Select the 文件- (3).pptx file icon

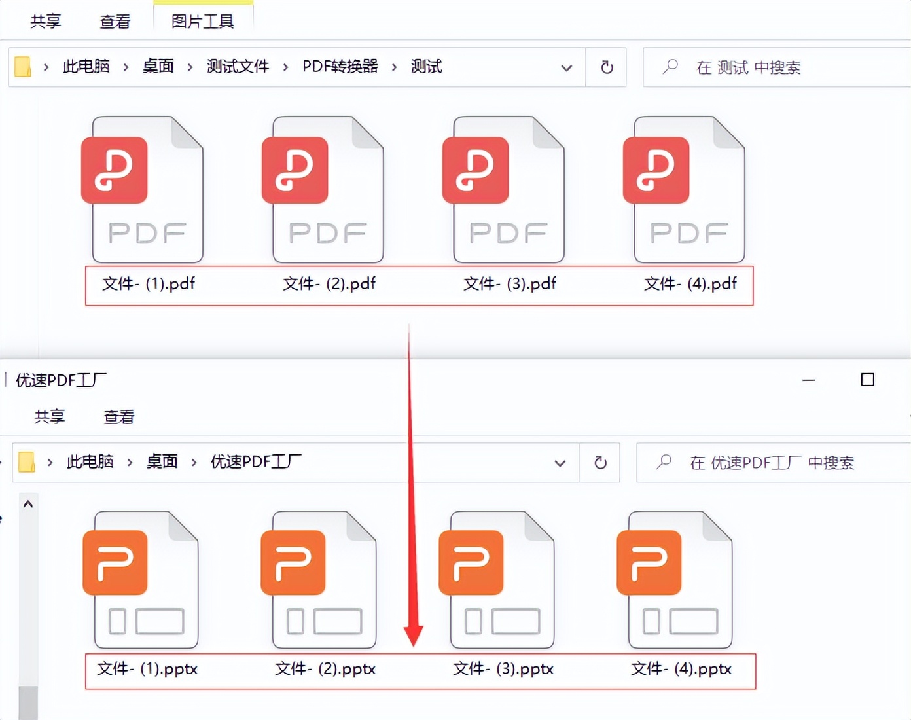coord(497,580)
